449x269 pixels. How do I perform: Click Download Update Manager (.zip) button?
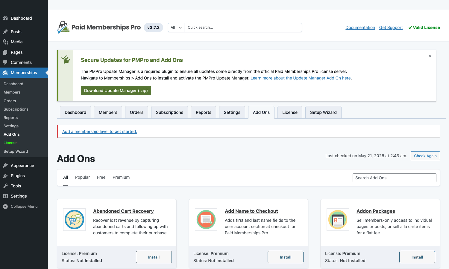[116, 91]
